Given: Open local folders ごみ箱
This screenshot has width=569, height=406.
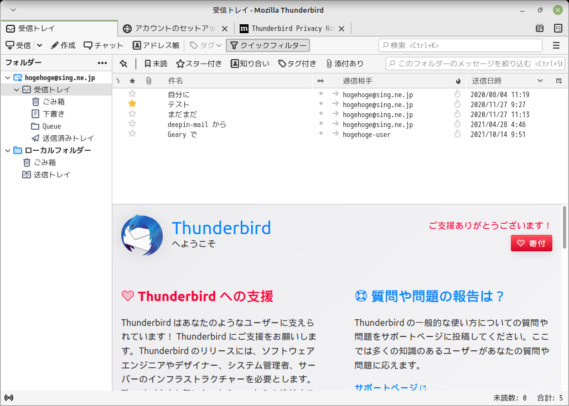Looking at the screenshot, I should [x=39, y=162].
